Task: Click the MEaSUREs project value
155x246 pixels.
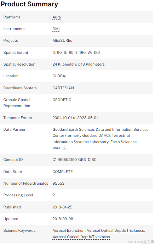Action: point(62,40)
